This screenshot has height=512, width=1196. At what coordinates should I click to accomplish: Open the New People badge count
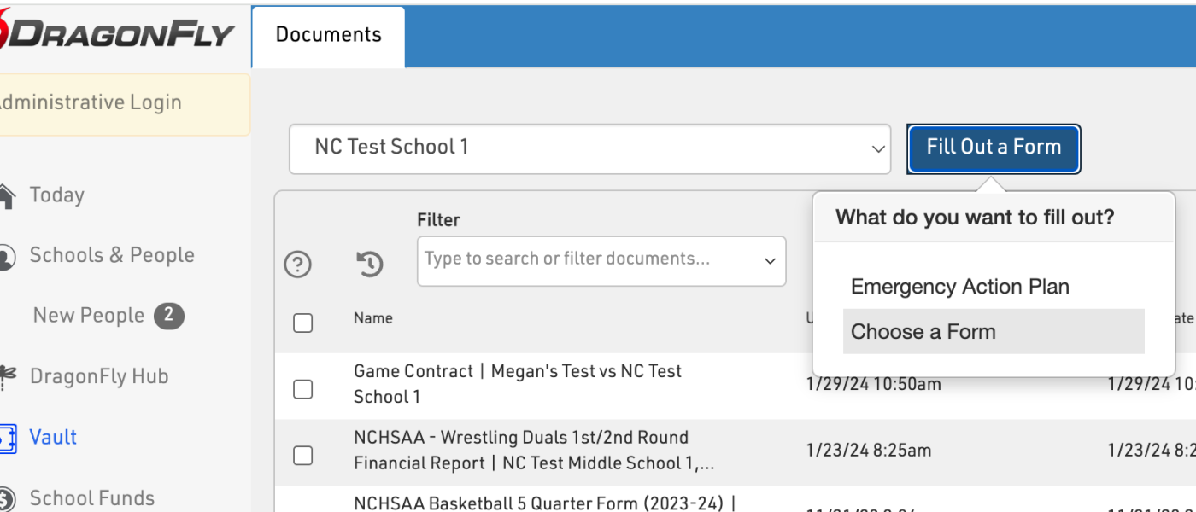click(x=168, y=316)
